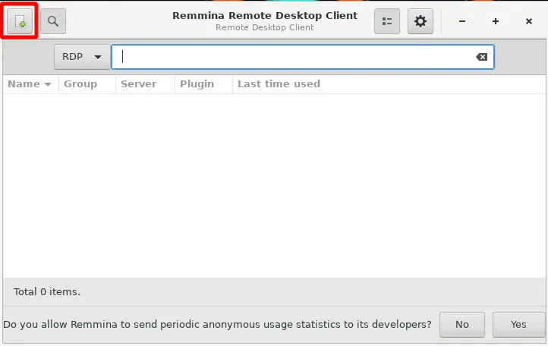Decline usage statistics with No
Viewport: 548px width, 346px height.
462,325
